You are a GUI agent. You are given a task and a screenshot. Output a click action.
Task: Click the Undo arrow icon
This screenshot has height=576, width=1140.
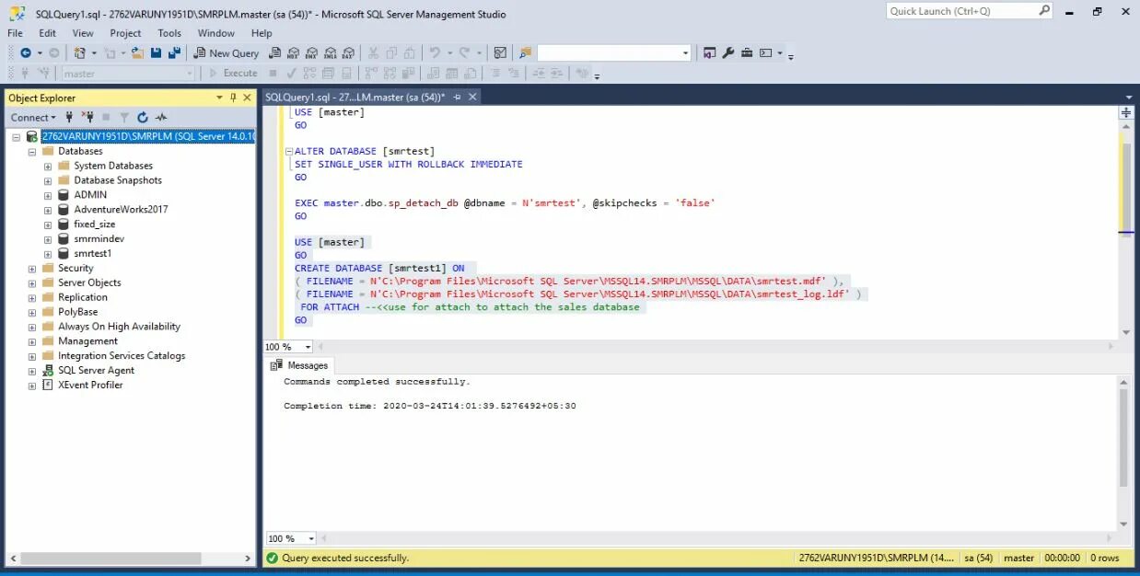435,53
